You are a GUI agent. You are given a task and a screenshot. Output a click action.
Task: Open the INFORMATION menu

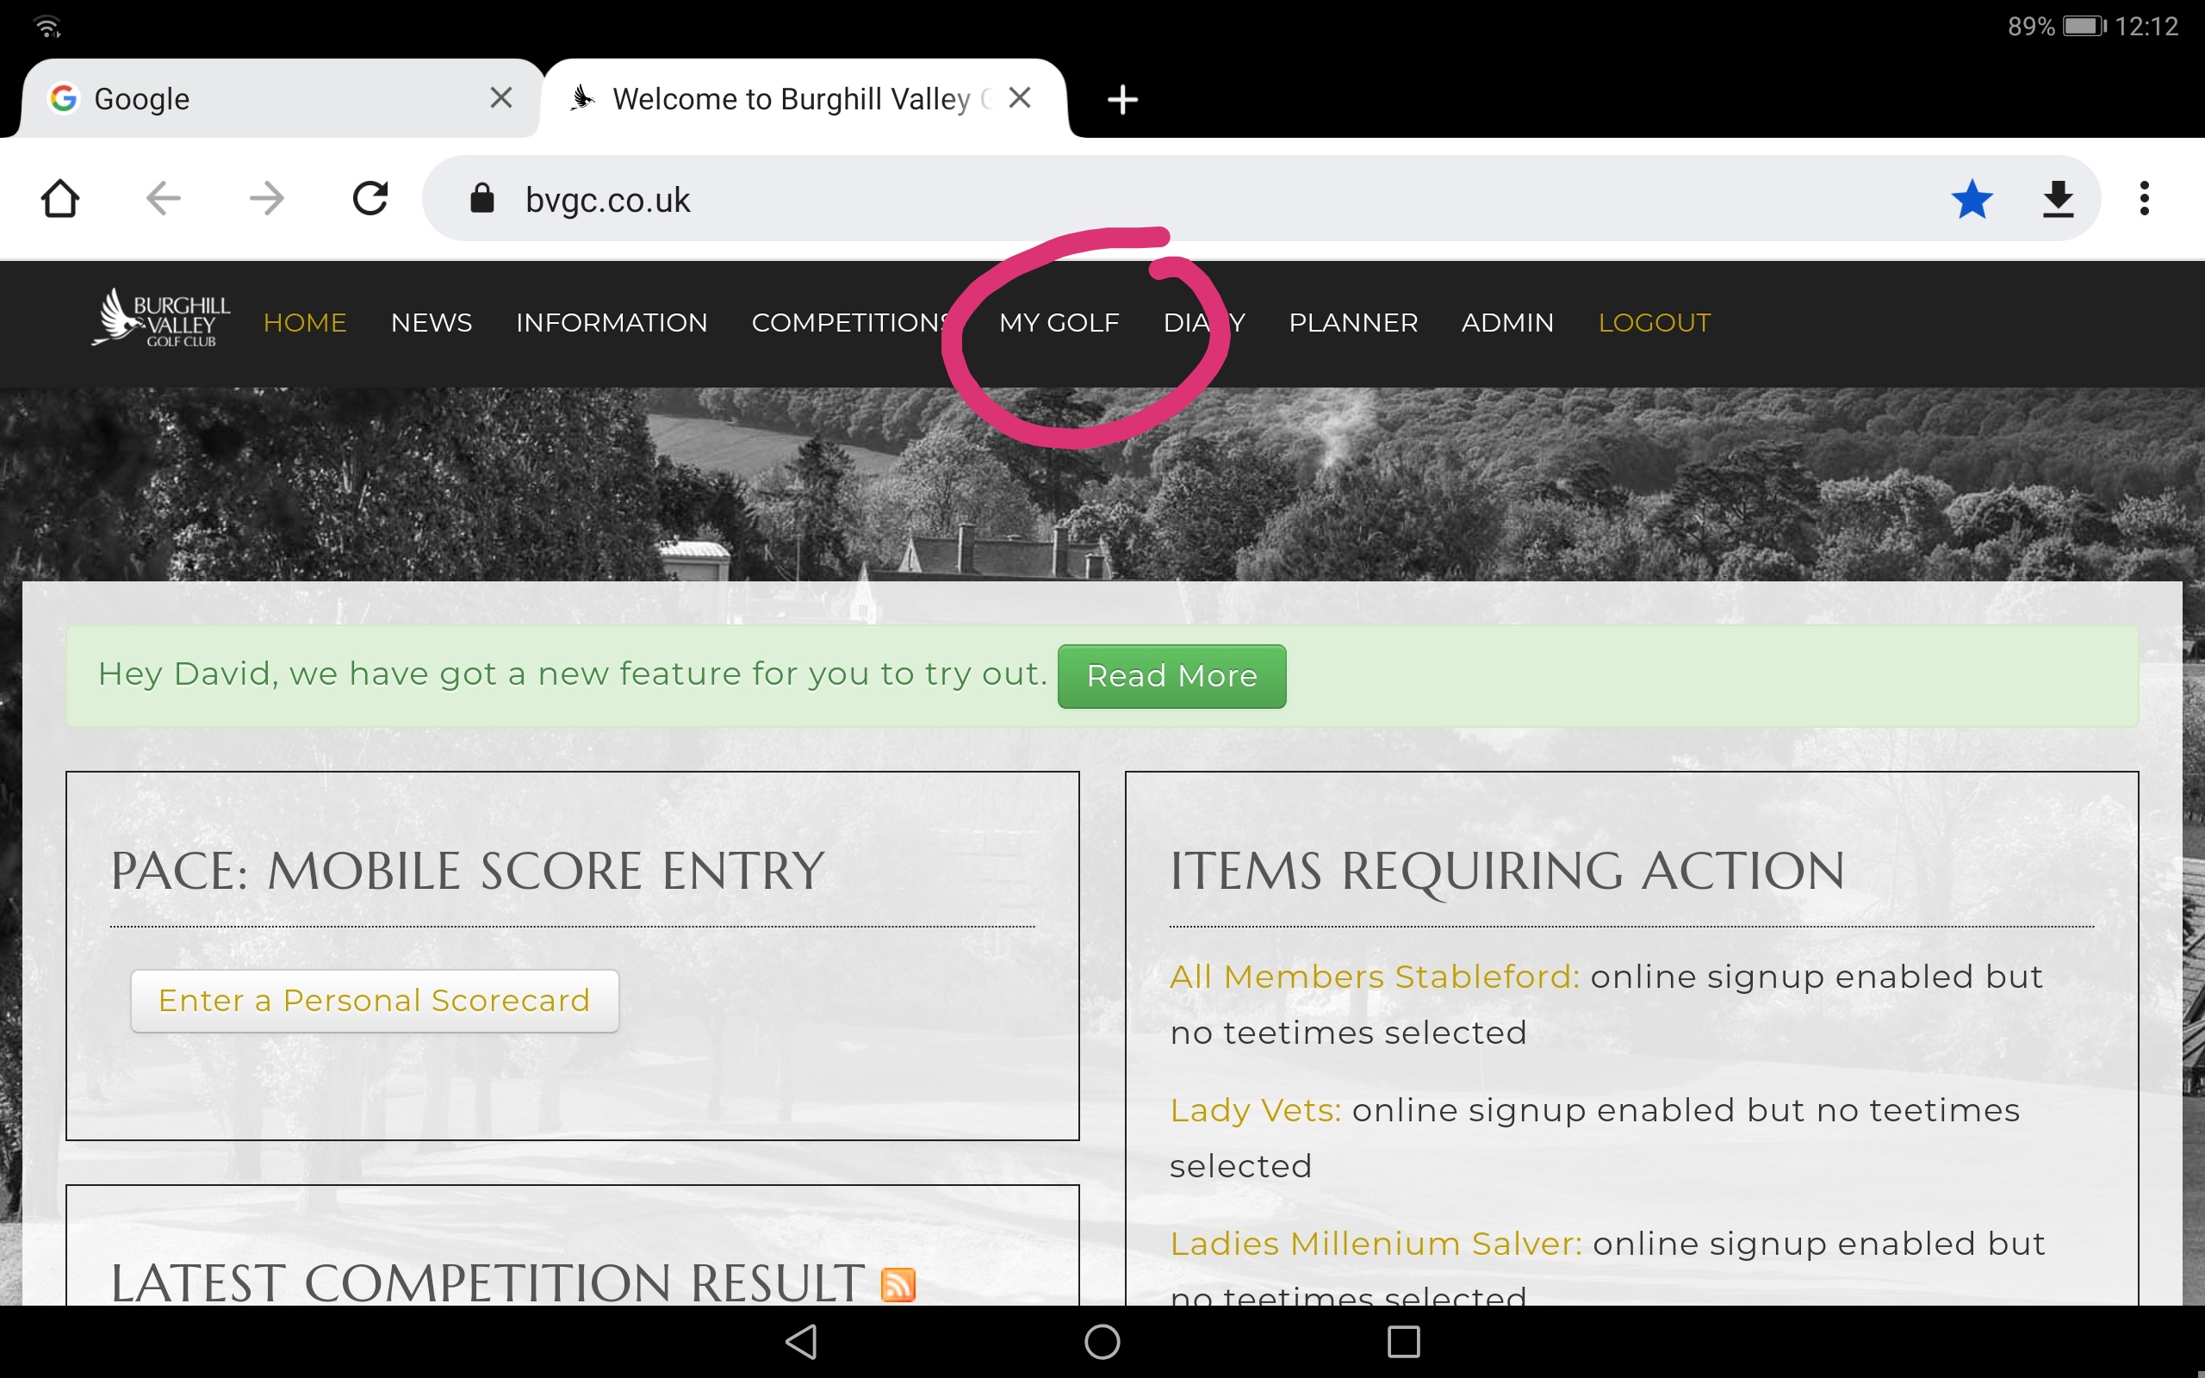tap(612, 323)
